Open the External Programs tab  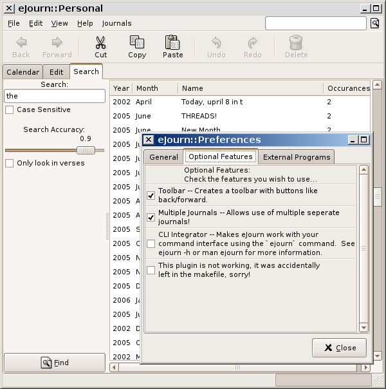coord(297,157)
